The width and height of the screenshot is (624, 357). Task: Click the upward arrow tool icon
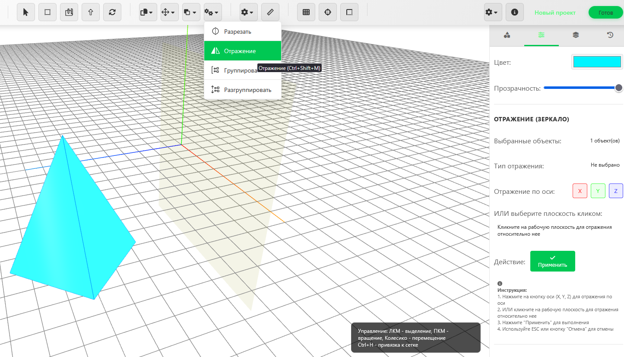pyautogui.click(x=91, y=13)
